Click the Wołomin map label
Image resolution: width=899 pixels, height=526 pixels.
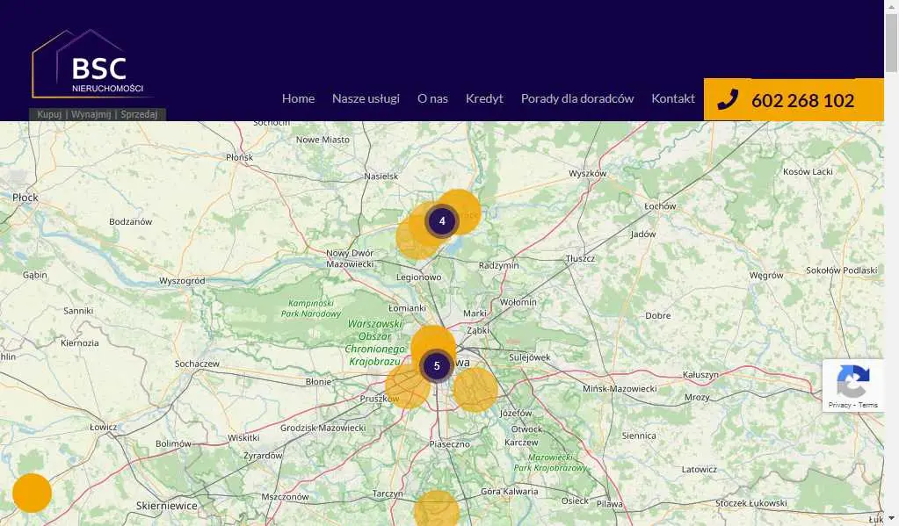[518, 302]
